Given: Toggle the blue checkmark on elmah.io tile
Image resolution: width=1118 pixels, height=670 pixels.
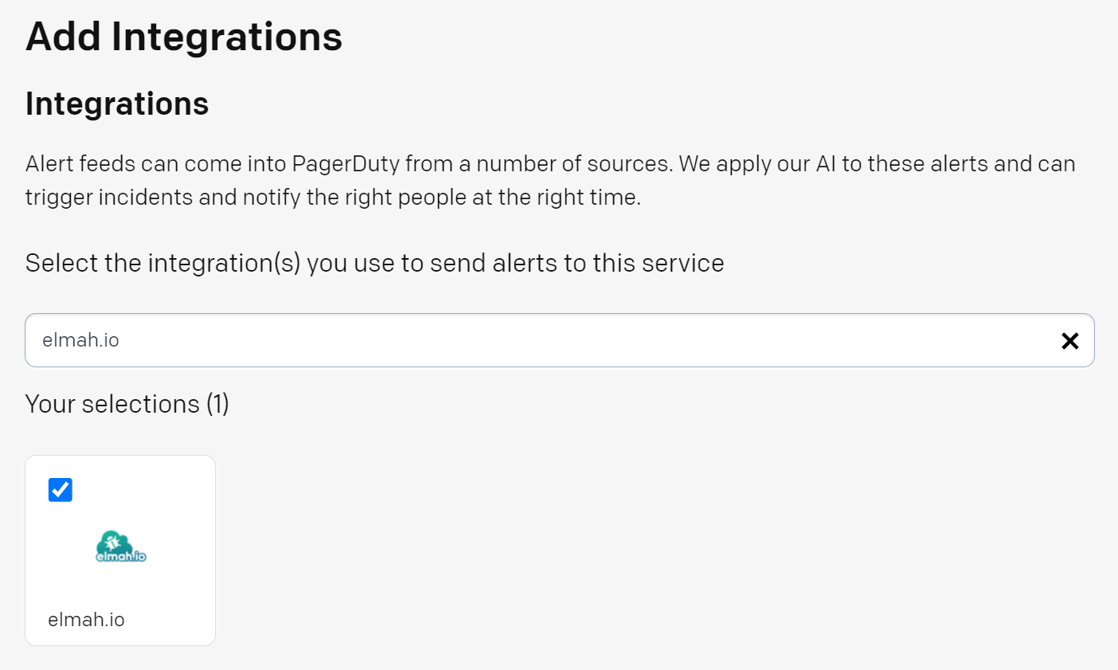Looking at the screenshot, I should coord(61,490).
